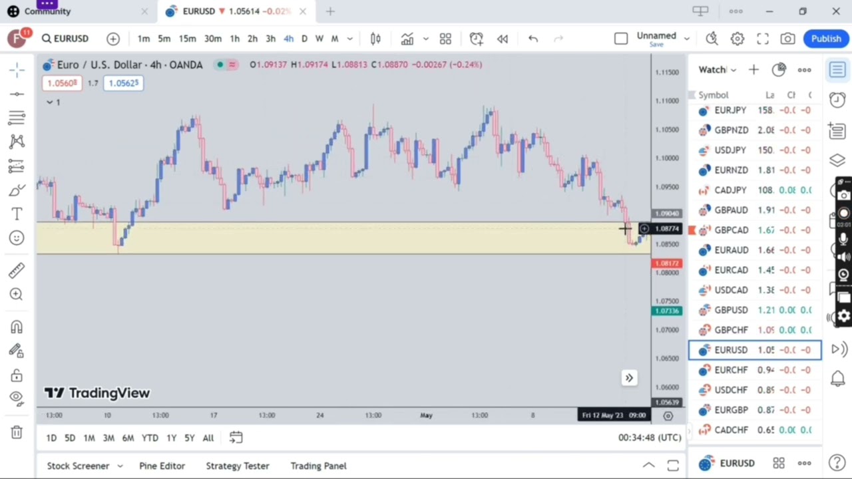The width and height of the screenshot is (852, 479).
Task: Open the indicator templates grid
Action: [445, 39]
